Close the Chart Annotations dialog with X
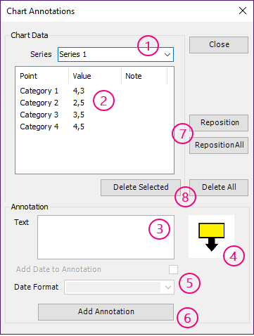Viewport: 254px width, 336px height. tap(243, 11)
